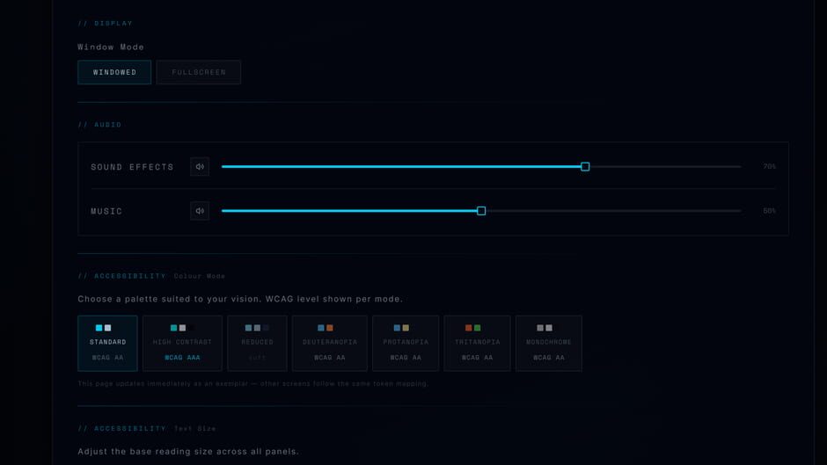The image size is (827, 465).
Task: Choose the Tritanopia palette card
Action: click(x=478, y=343)
